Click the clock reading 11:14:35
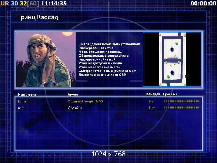Viewport: 217px width, 163px height. [x=54, y=4]
